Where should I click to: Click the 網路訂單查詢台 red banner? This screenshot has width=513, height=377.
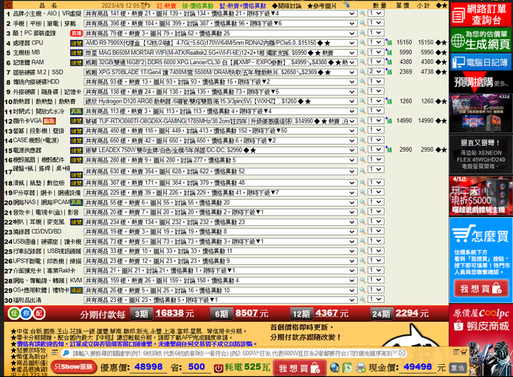click(480, 14)
